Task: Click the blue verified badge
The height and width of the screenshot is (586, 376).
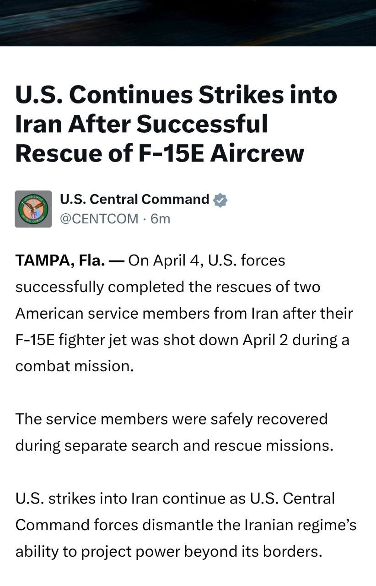Action: coord(221,200)
